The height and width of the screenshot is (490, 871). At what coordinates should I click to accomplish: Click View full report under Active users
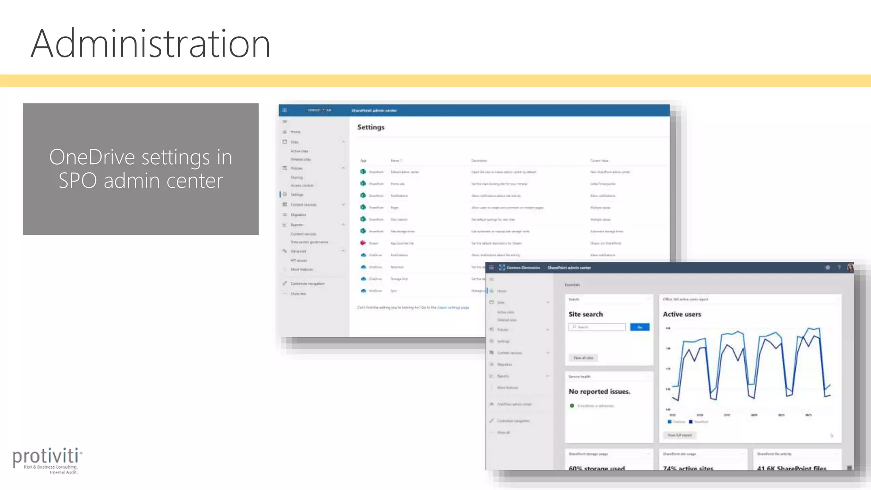(x=680, y=435)
